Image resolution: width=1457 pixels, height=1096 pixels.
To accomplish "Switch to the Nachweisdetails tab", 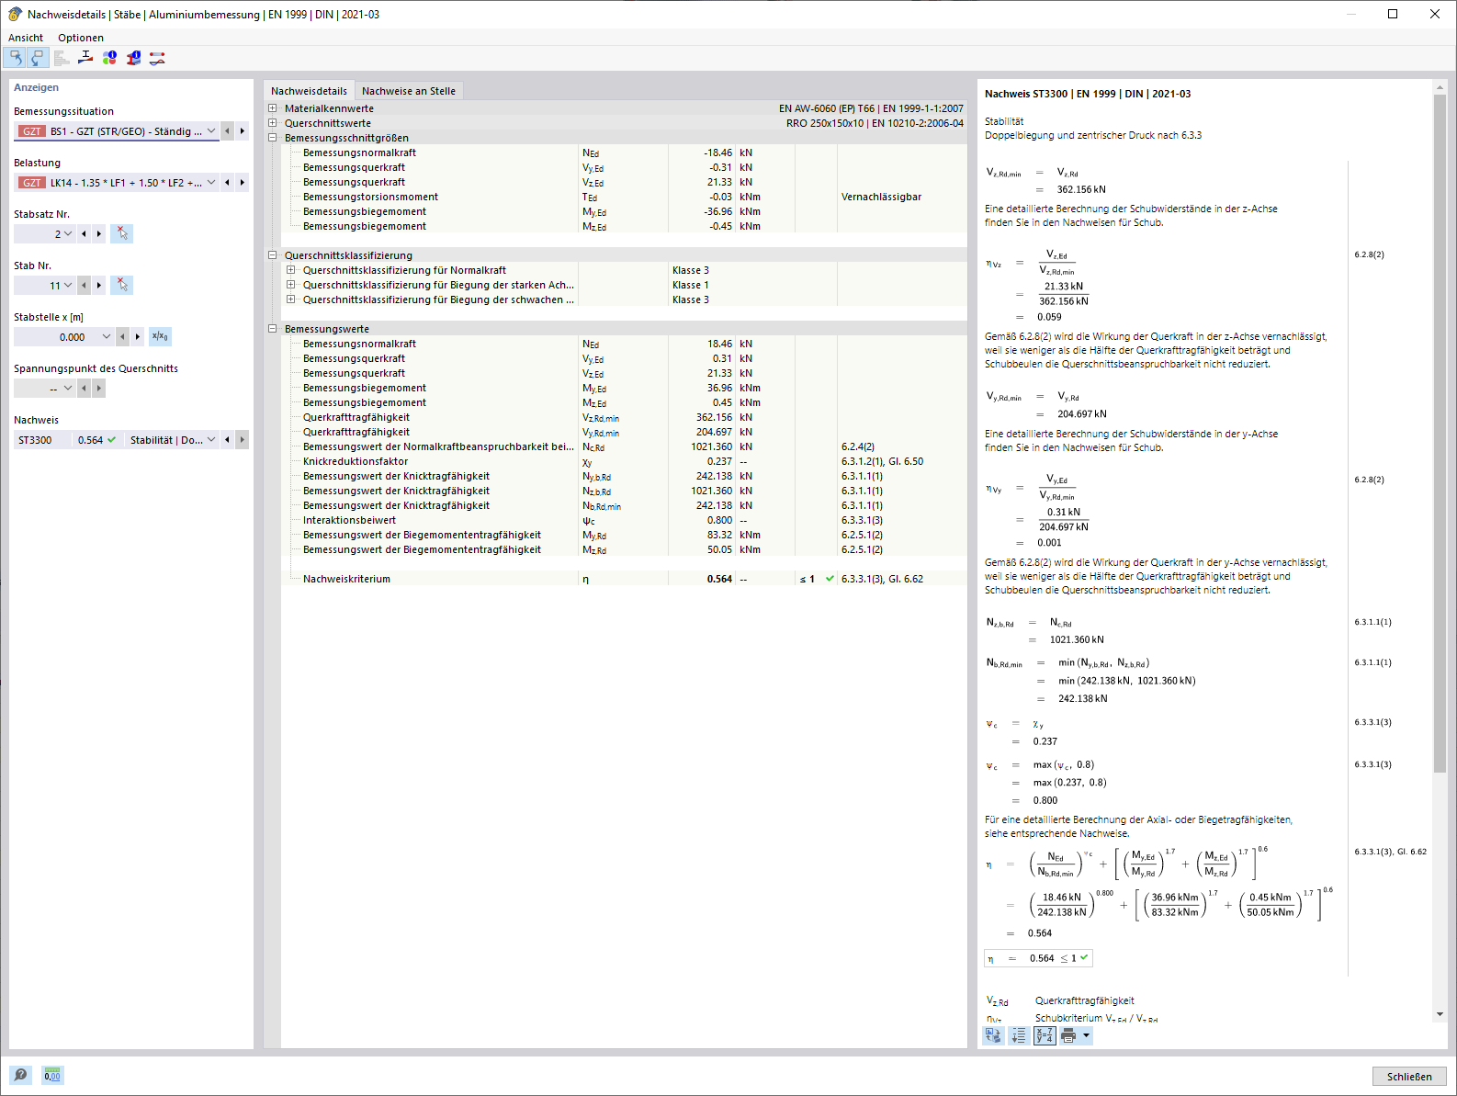I will click(x=309, y=91).
